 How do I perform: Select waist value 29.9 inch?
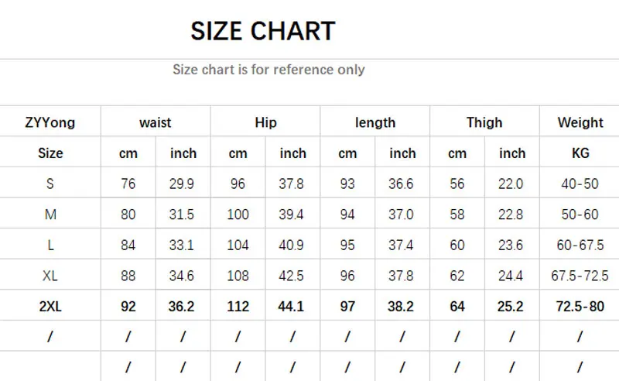click(x=183, y=184)
